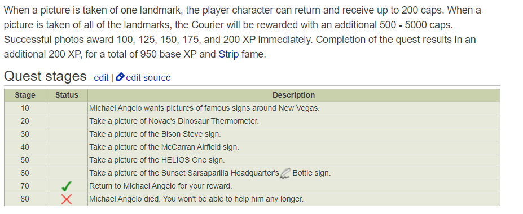Click Return to Michael Angelo description
523x214 pixels.
click(x=160, y=186)
